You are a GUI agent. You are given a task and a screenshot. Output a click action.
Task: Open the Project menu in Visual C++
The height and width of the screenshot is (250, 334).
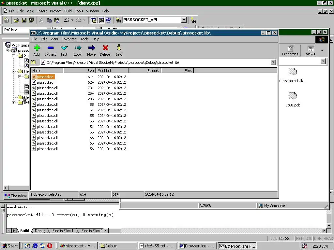[x=55, y=11]
